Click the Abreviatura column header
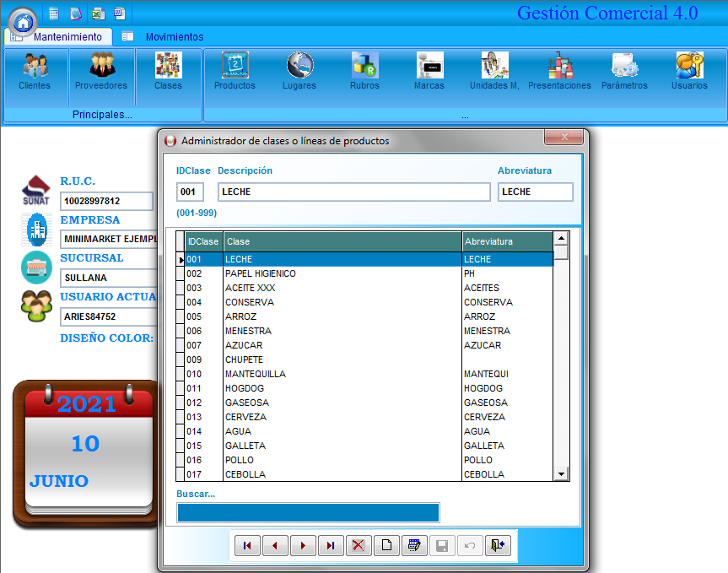Screen dimensions: 728x573 coord(506,241)
